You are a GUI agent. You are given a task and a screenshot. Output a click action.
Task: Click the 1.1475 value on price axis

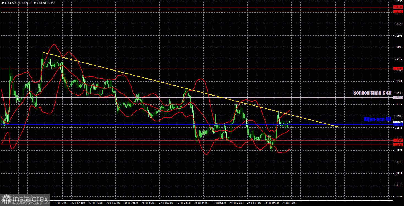[x=398, y=59]
